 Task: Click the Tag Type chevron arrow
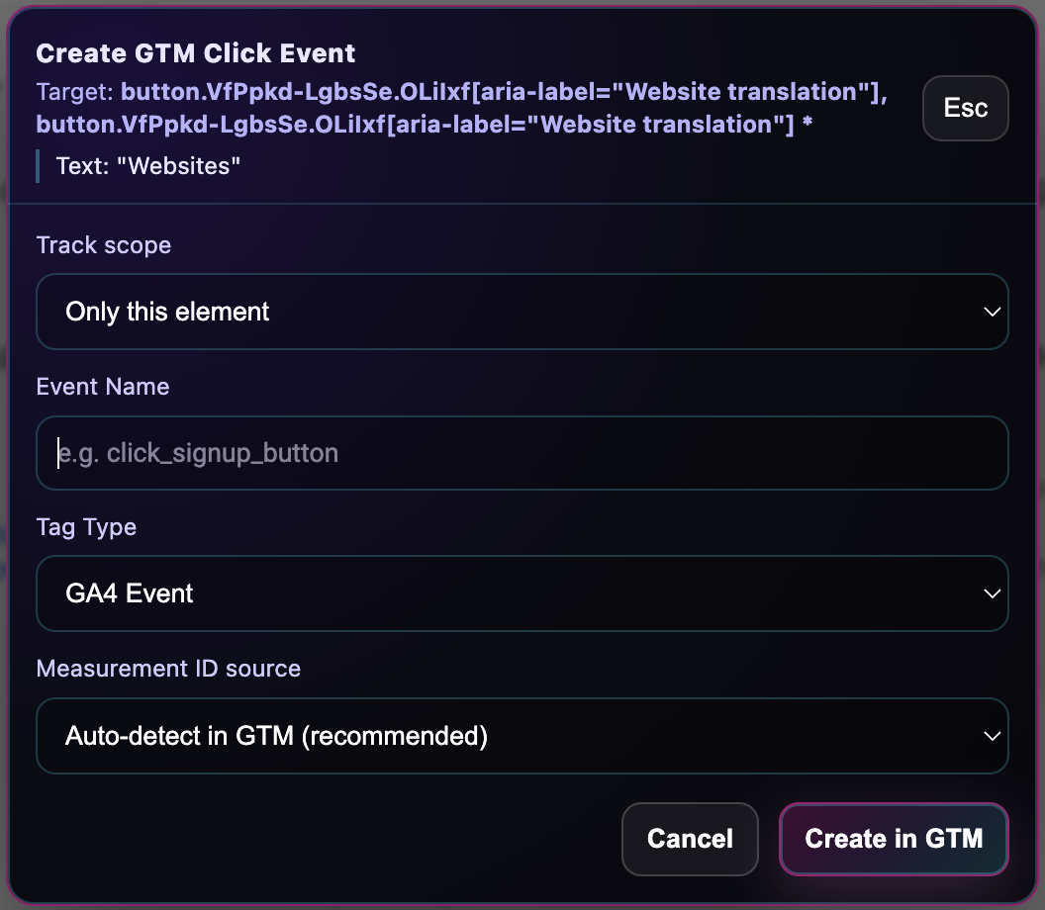tap(992, 593)
